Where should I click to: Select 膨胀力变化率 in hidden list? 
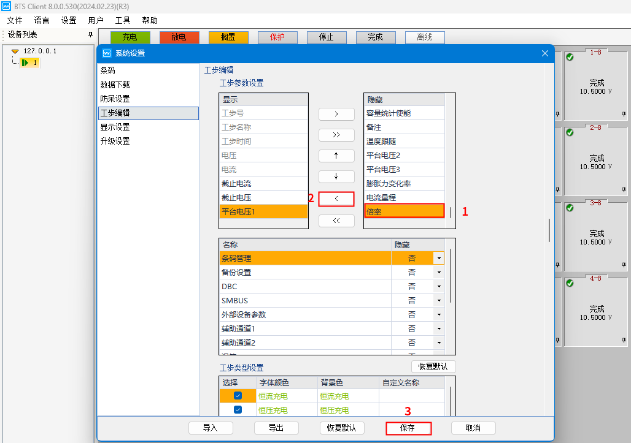click(405, 184)
